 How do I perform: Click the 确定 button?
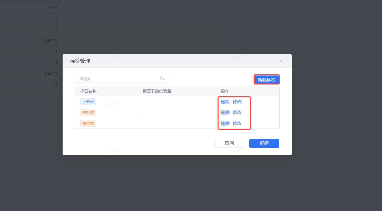coord(264,143)
